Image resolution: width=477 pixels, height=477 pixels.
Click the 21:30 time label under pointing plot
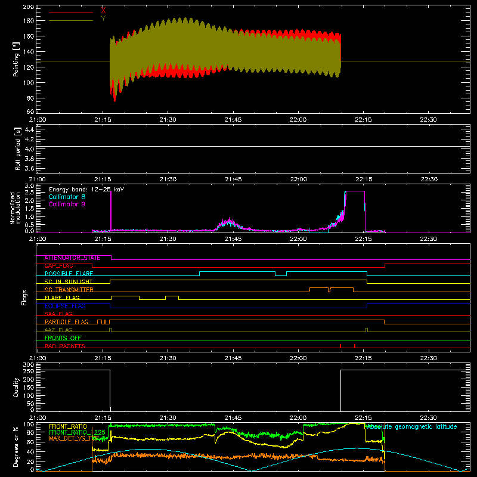point(168,120)
